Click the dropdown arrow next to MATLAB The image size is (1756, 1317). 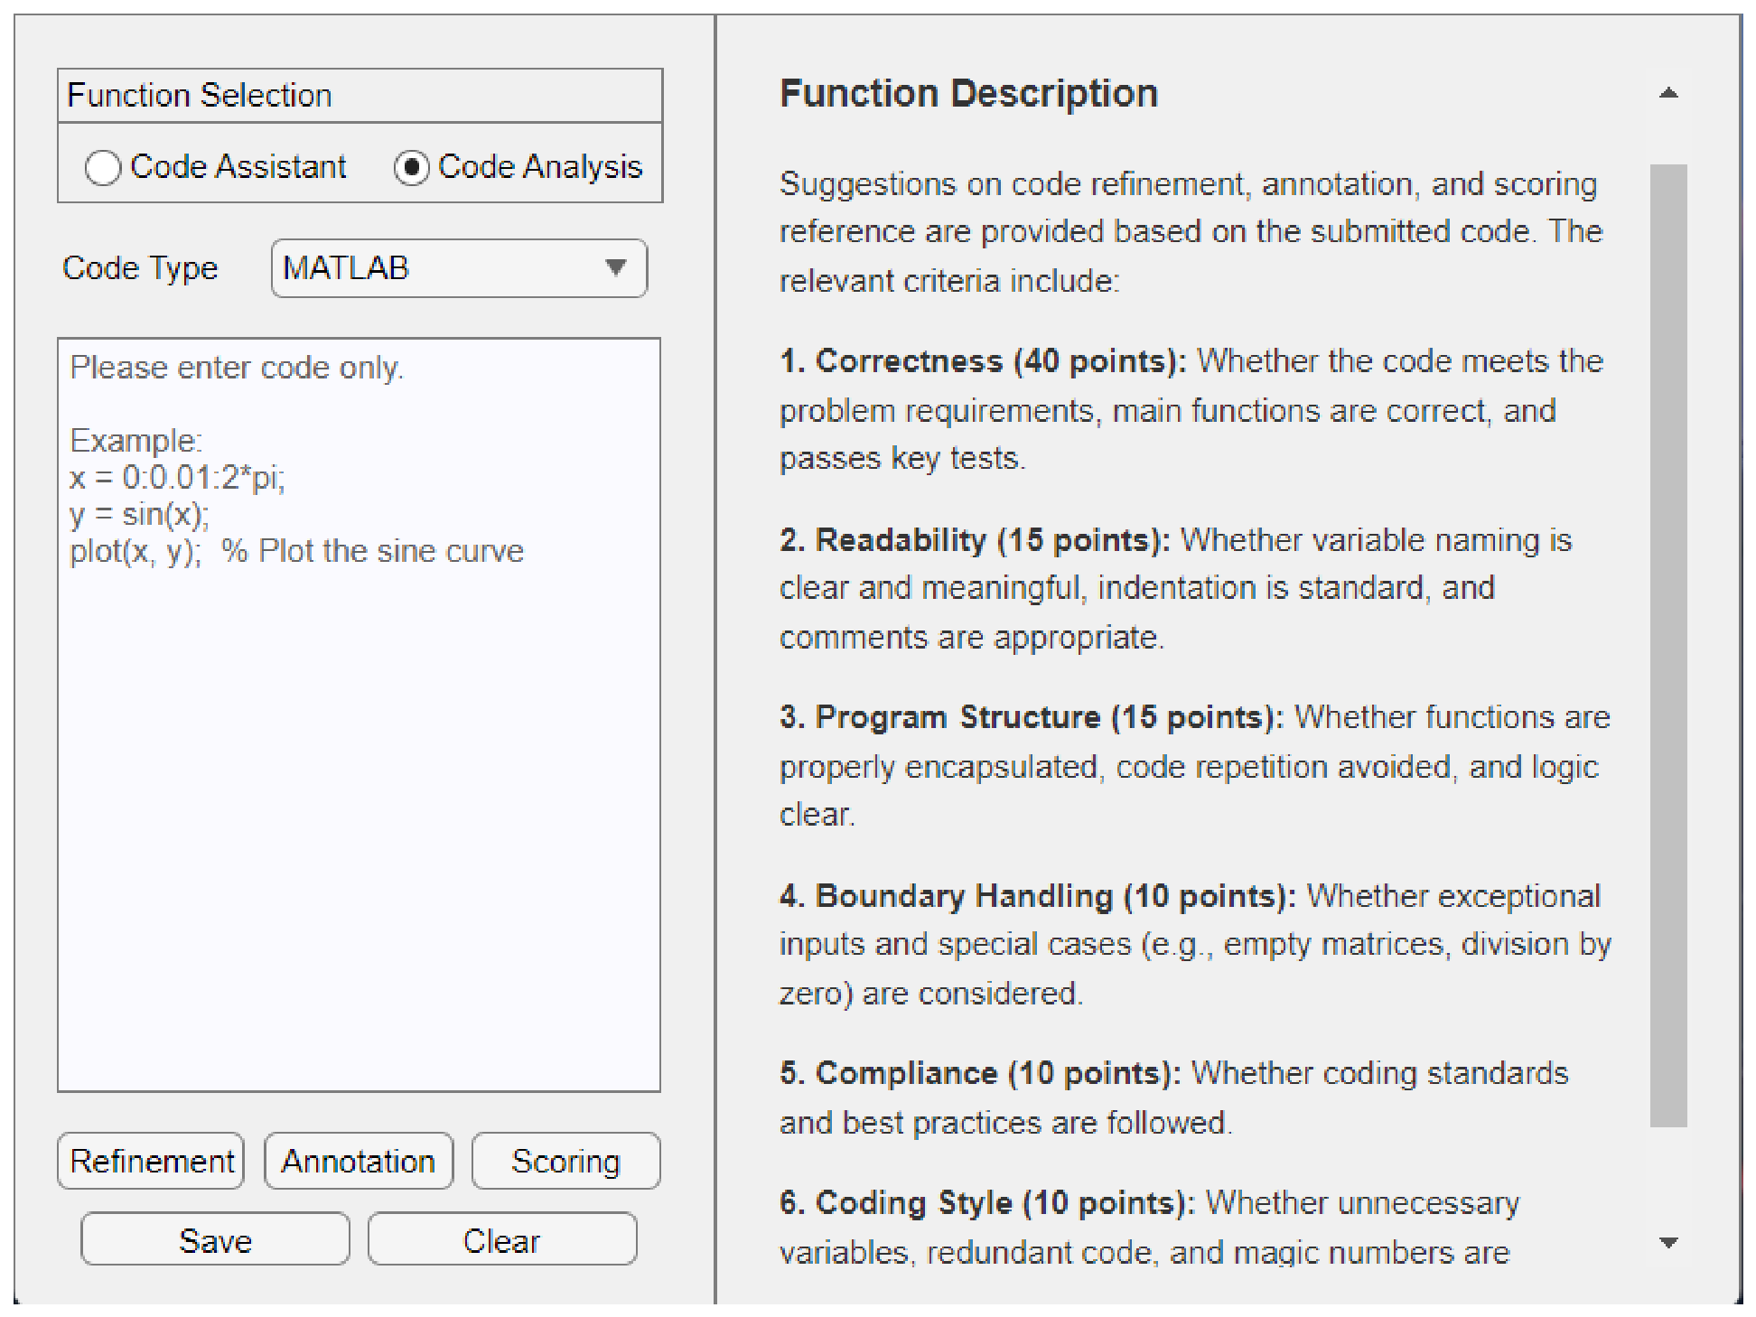coord(616,267)
